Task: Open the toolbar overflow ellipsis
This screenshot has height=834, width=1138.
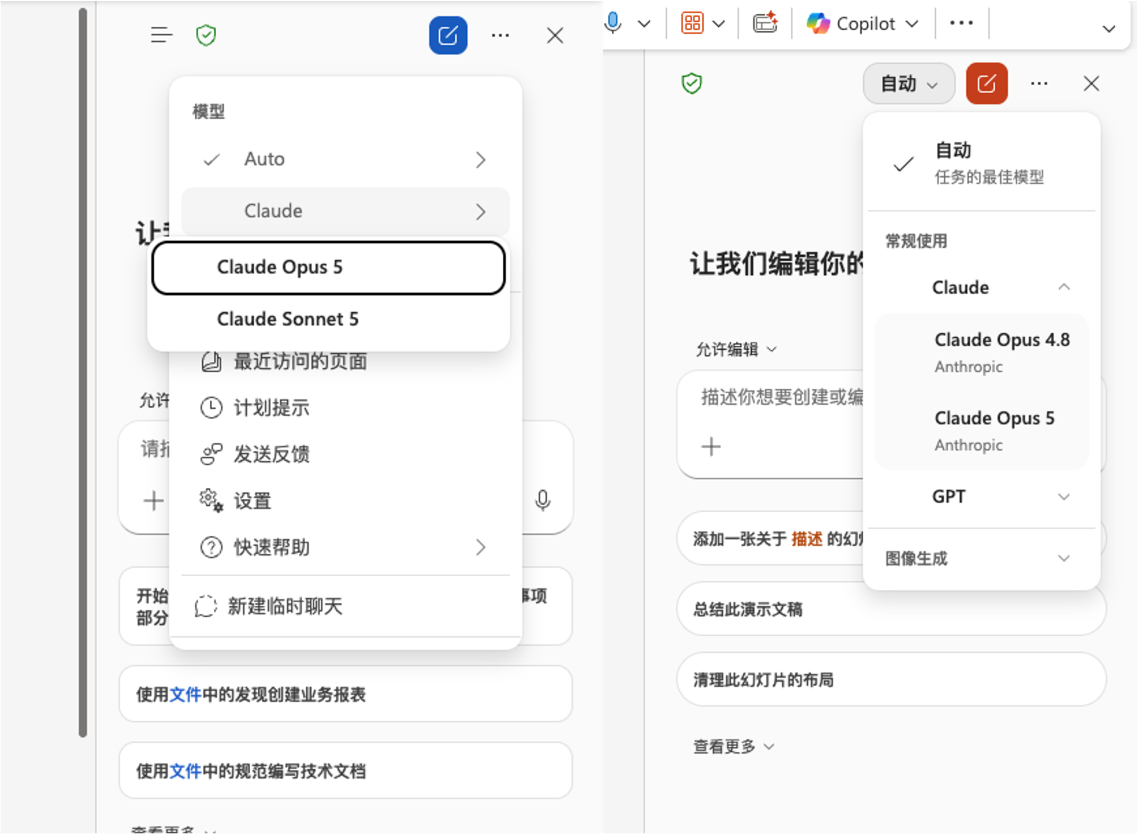Action: [x=961, y=23]
